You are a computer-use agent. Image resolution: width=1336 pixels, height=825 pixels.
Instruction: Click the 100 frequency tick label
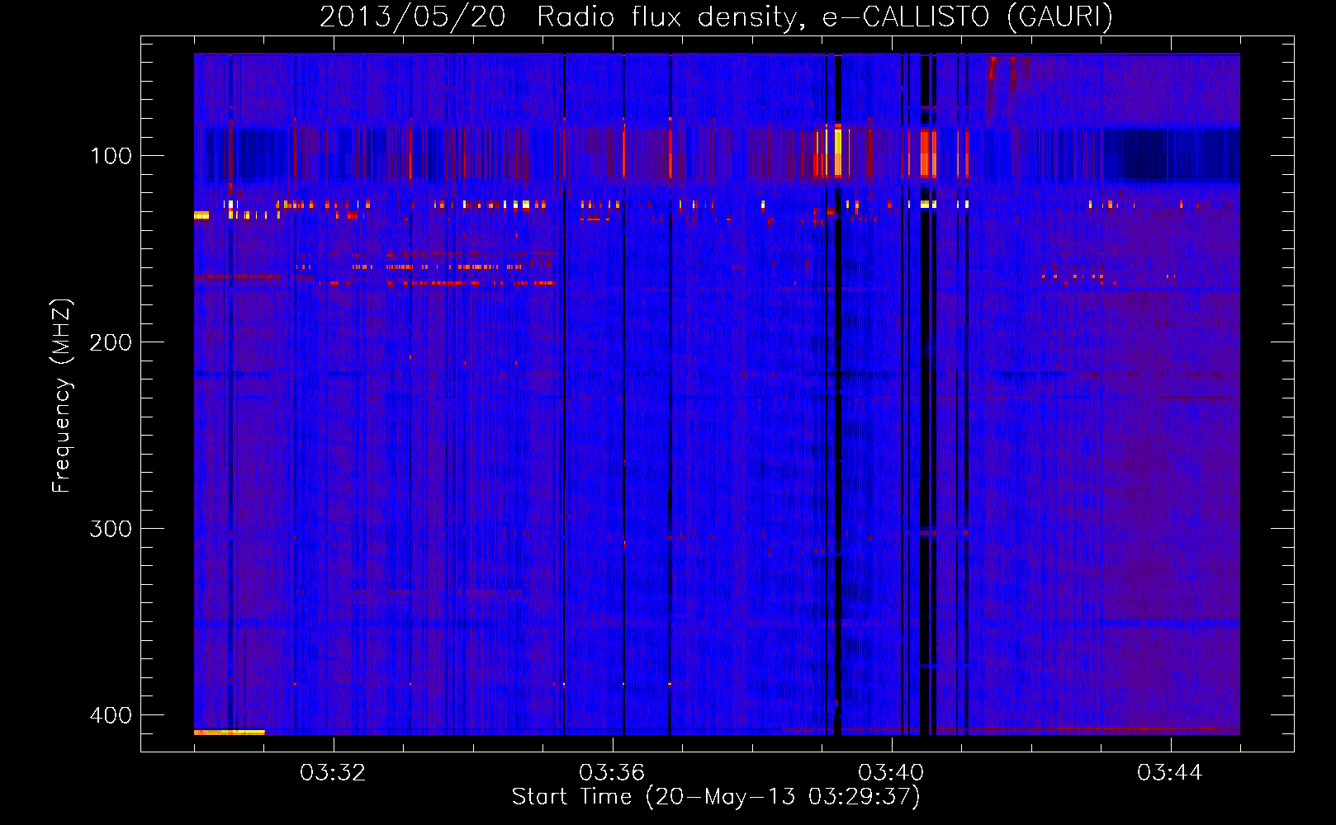point(111,156)
